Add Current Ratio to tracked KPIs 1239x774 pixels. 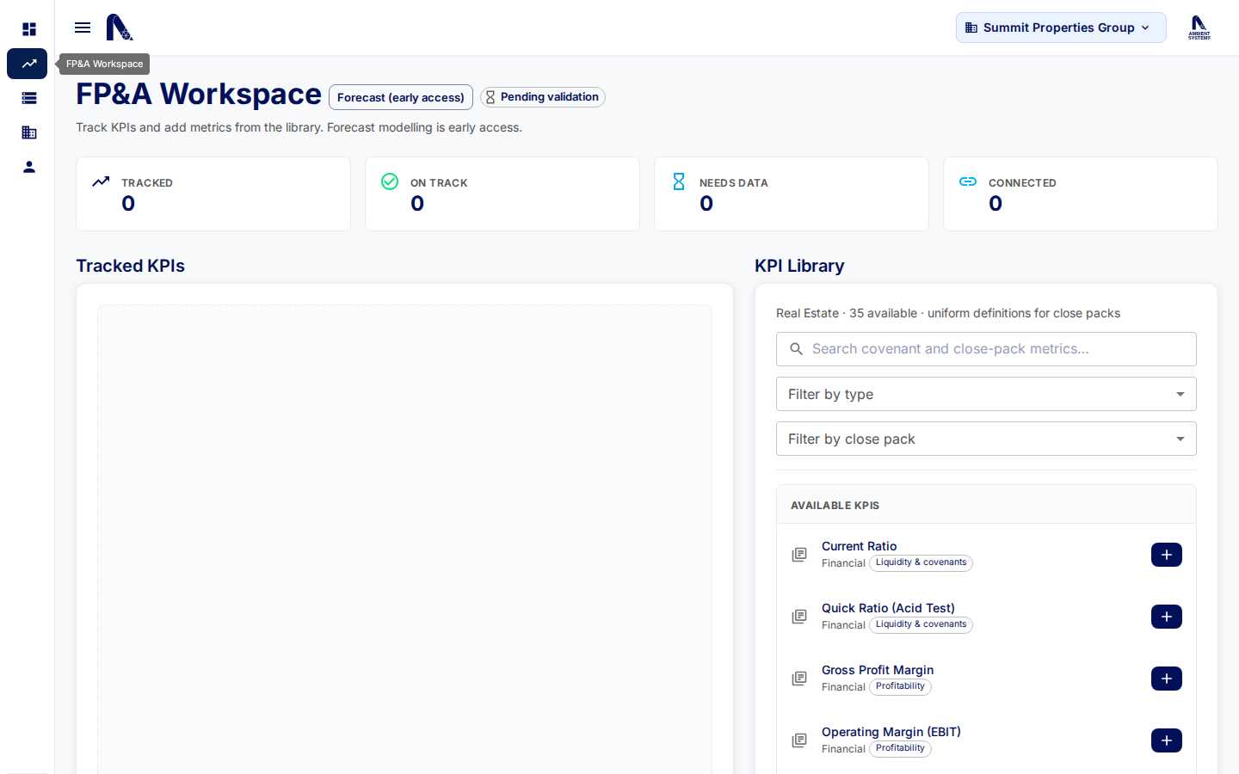click(1167, 555)
